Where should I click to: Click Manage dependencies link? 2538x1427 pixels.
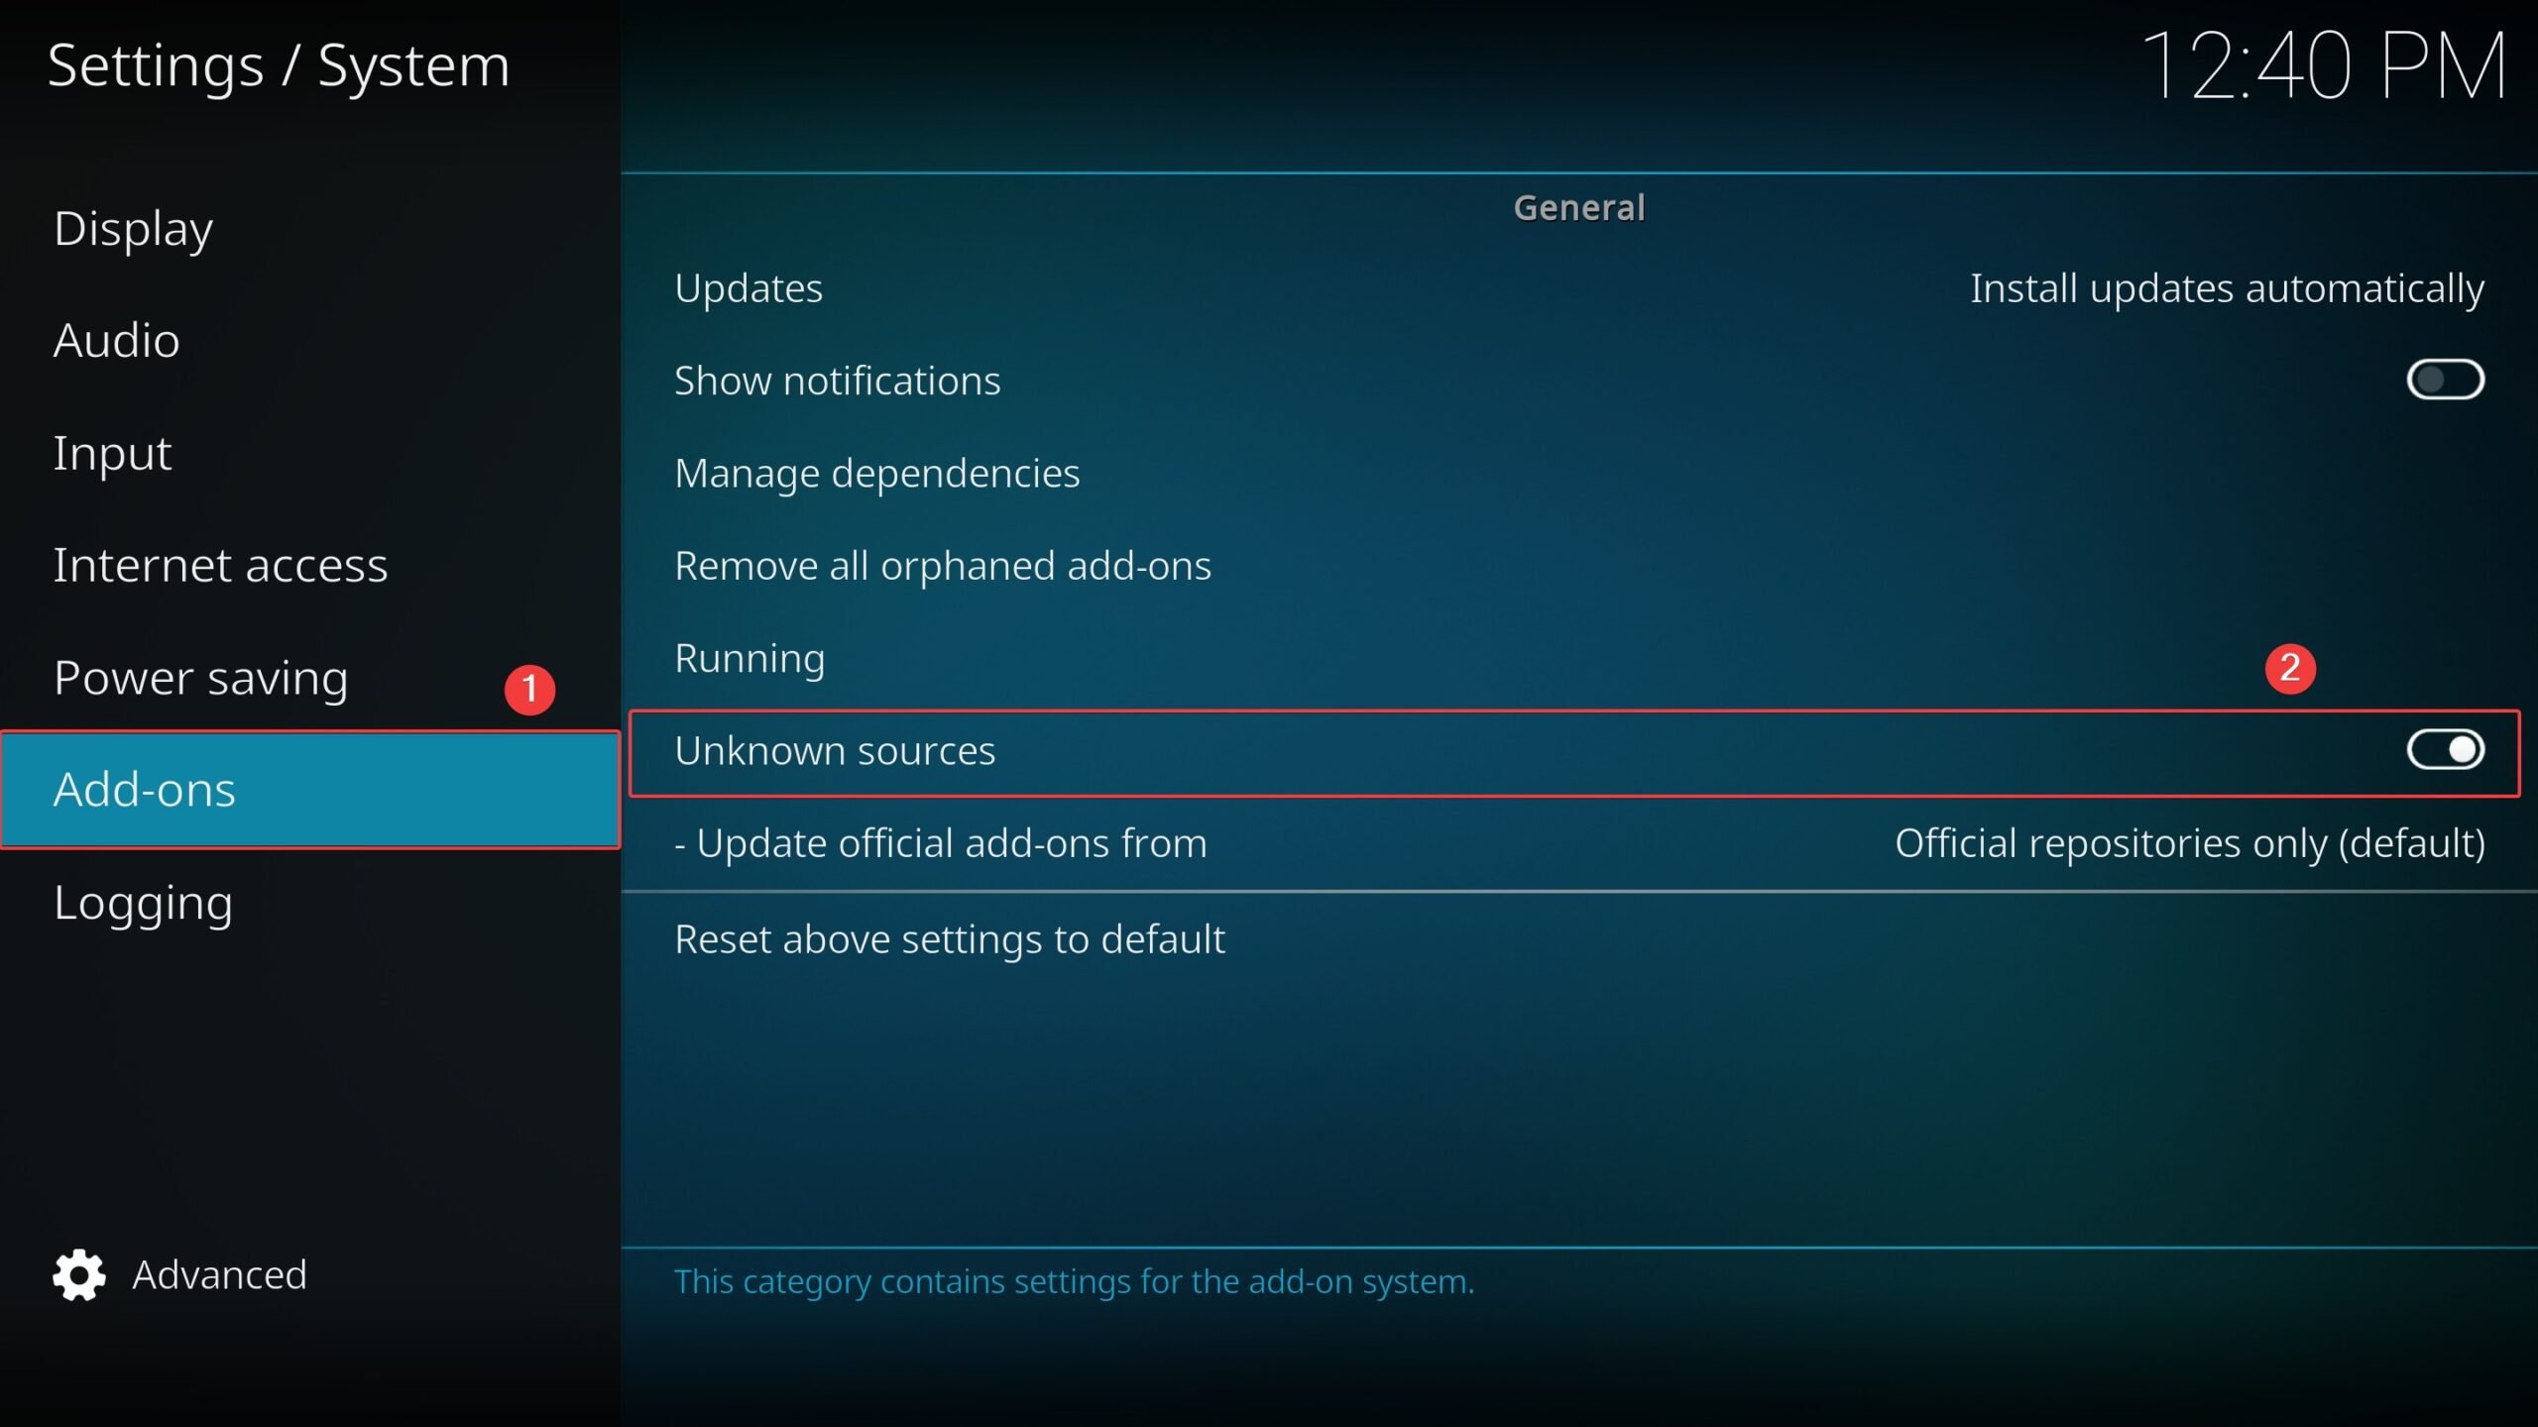(x=876, y=471)
